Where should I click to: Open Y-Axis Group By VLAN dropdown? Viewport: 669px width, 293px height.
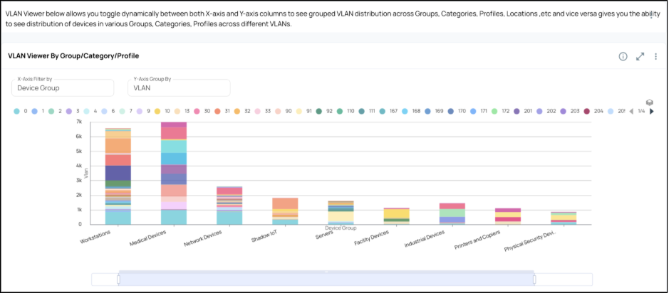[x=178, y=87]
